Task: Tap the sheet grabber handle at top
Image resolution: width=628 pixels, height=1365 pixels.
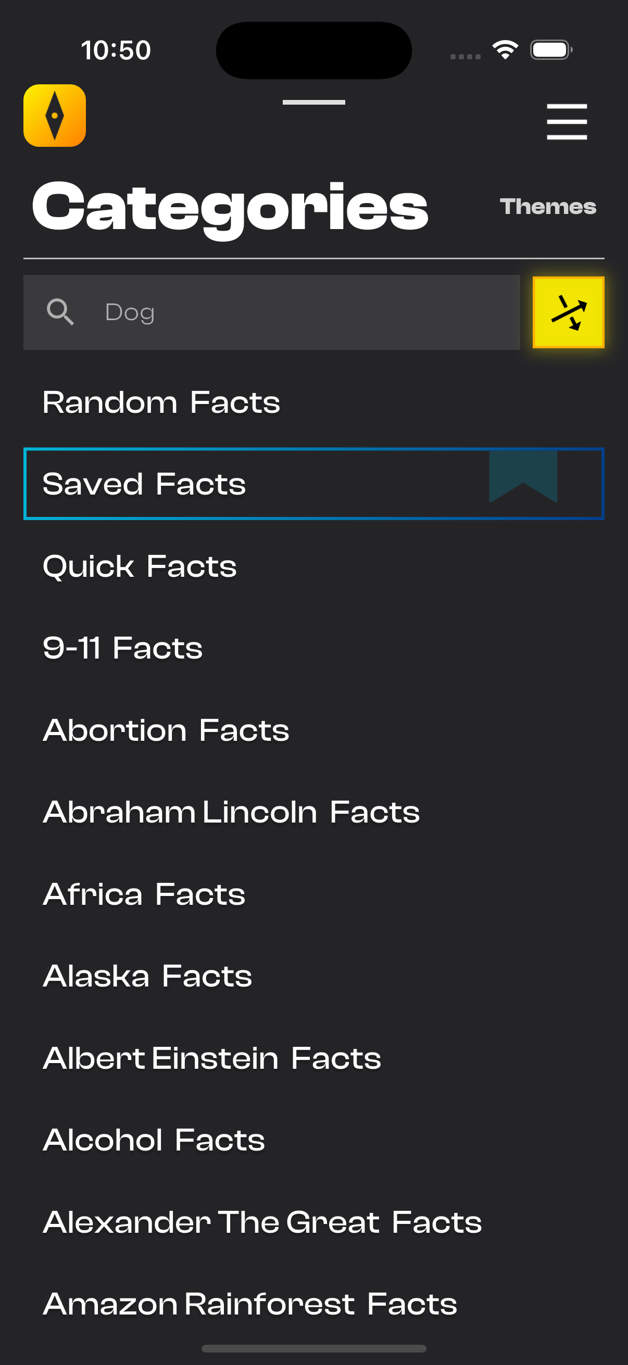Action: (313, 102)
